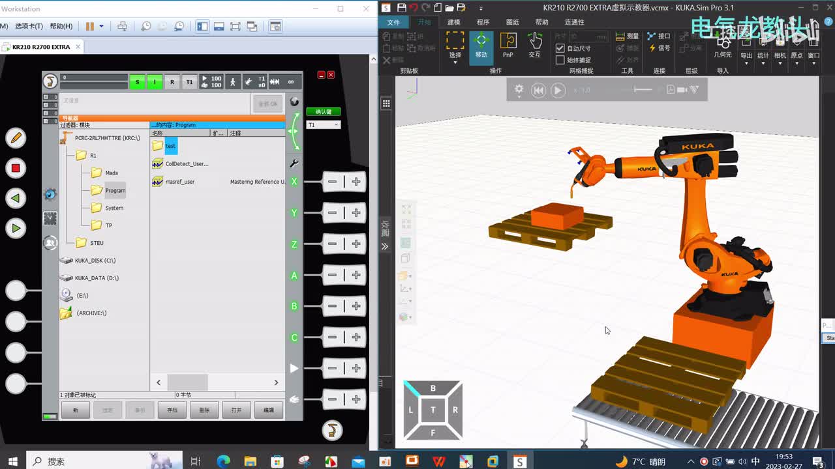Viewport: 835px width, 469px height.
Task: Click the smartPAD robot button at bottom
Action: [332, 430]
